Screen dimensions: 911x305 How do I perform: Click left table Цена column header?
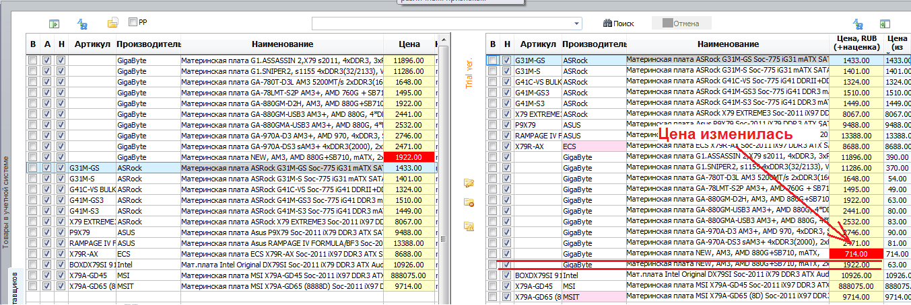coord(409,44)
